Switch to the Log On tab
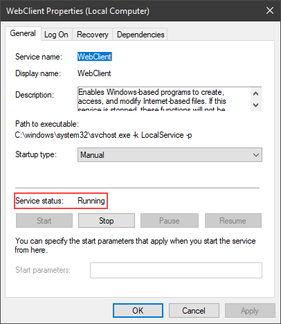281x324 pixels. click(56, 35)
